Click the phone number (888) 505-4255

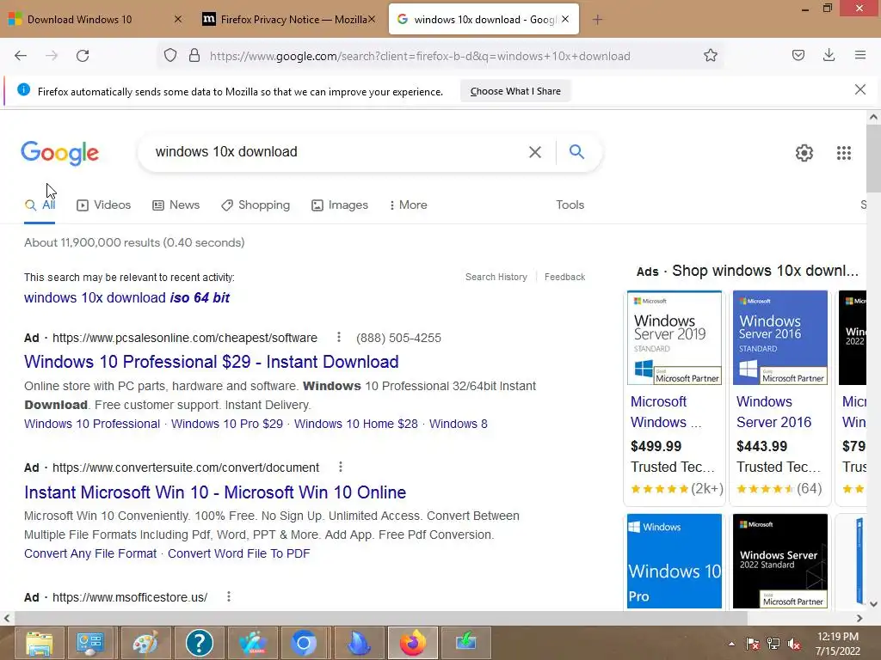click(x=398, y=338)
